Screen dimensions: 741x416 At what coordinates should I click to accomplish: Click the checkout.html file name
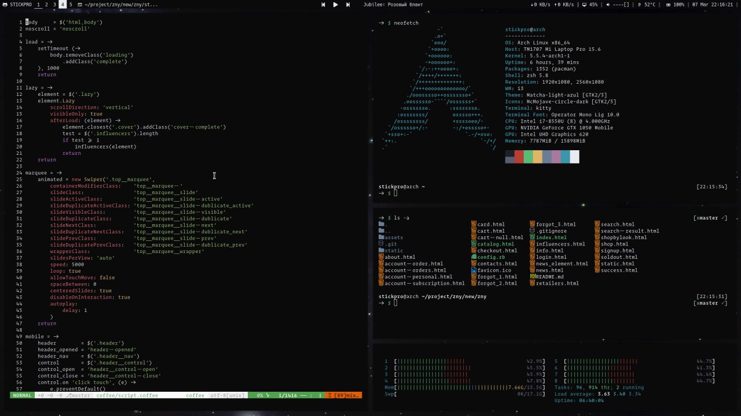497,251
